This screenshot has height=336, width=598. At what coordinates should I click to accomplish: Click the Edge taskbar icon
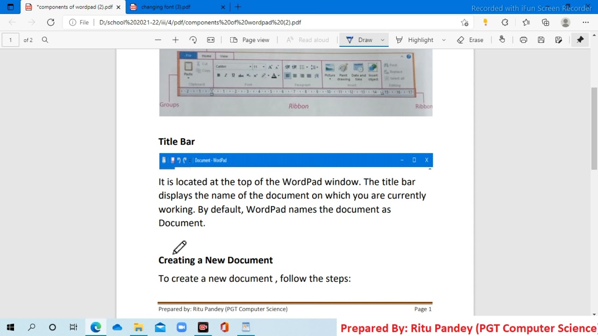pyautogui.click(x=96, y=328)
